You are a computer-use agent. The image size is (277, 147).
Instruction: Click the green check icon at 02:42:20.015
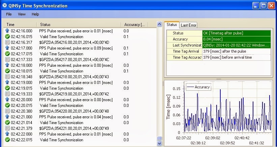point(7,105)
